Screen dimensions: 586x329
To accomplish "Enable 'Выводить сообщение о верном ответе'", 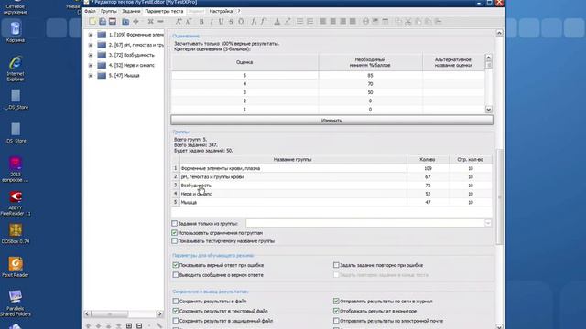I will (x=176, y=275).
